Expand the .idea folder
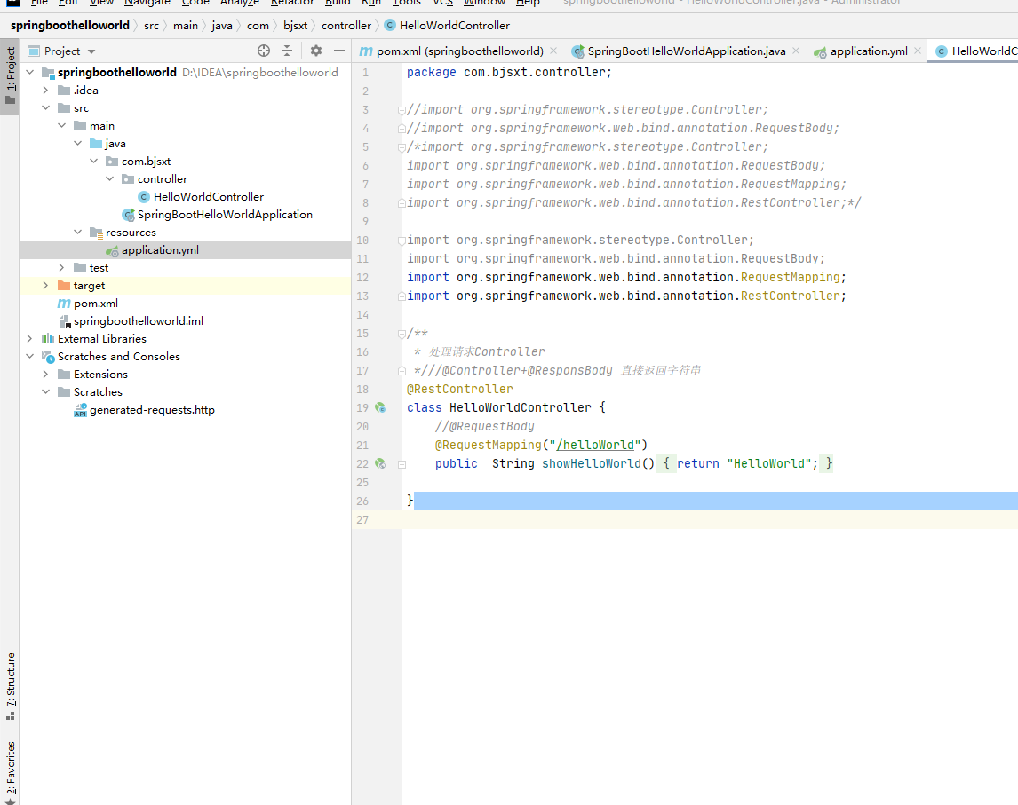Screen dimensions: 1018x805 (x=45, y=91)
